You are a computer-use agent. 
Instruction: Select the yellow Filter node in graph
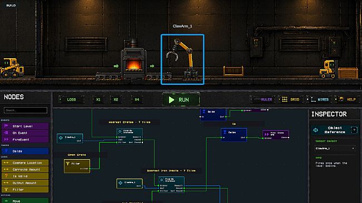pyautogui.click(x=77, y=166)
